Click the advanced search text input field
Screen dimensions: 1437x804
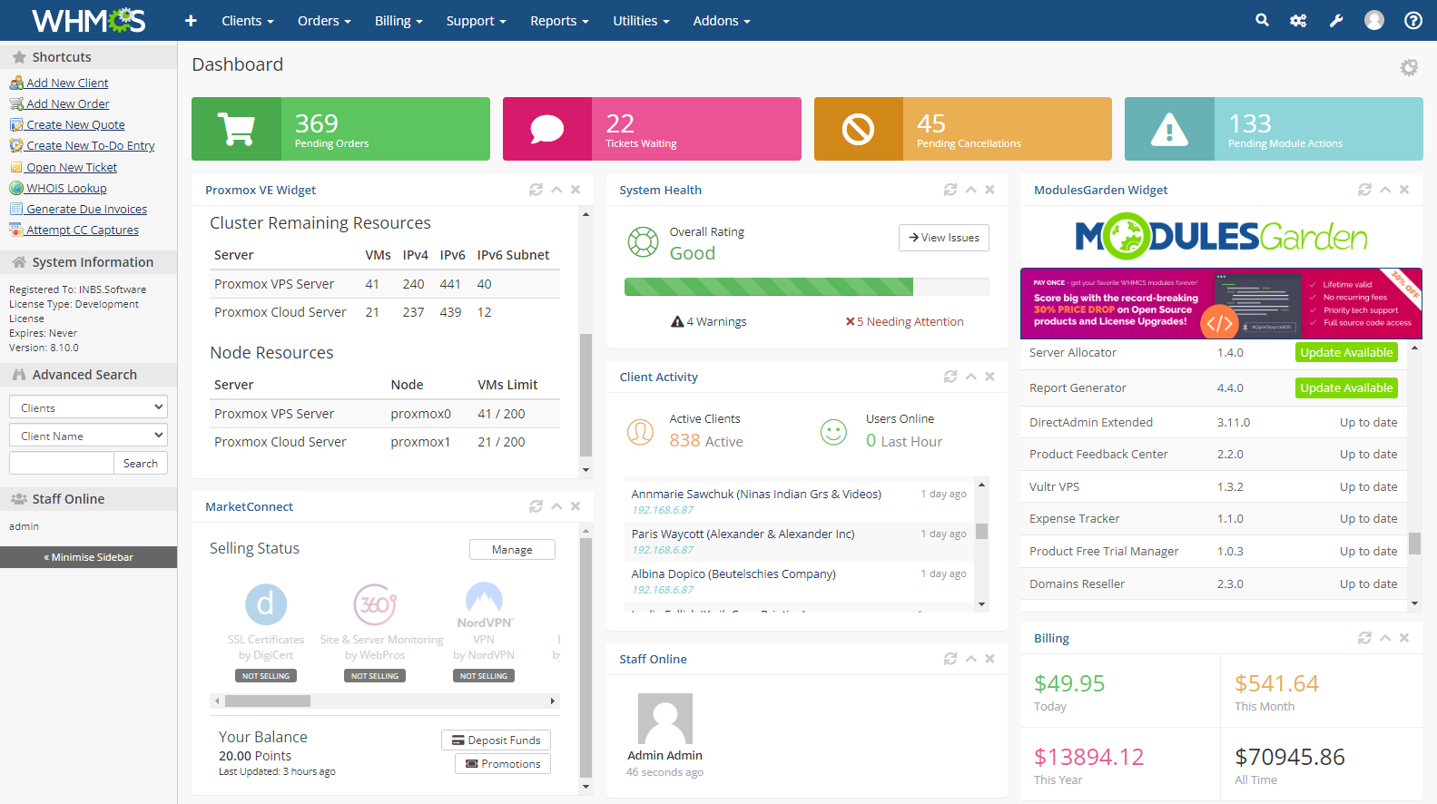click(x=62, y=464)
